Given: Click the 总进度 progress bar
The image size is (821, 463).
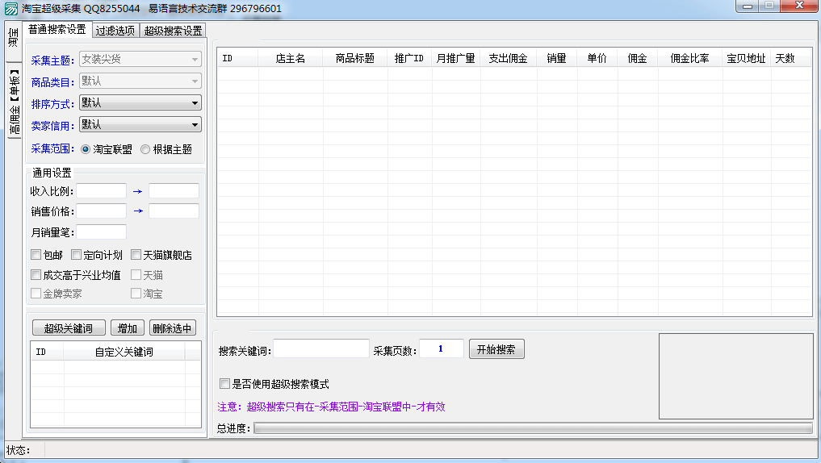Looking at the screenshot, I should pos(533,428).
